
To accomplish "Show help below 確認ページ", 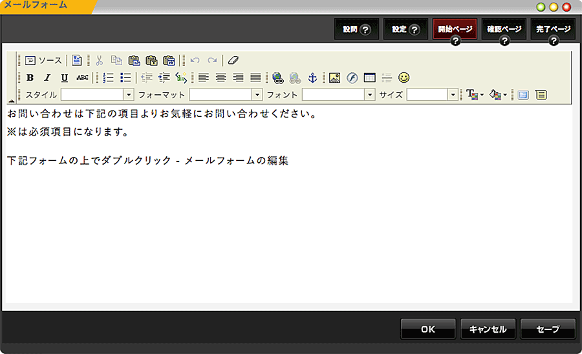I will click(504, 41).
